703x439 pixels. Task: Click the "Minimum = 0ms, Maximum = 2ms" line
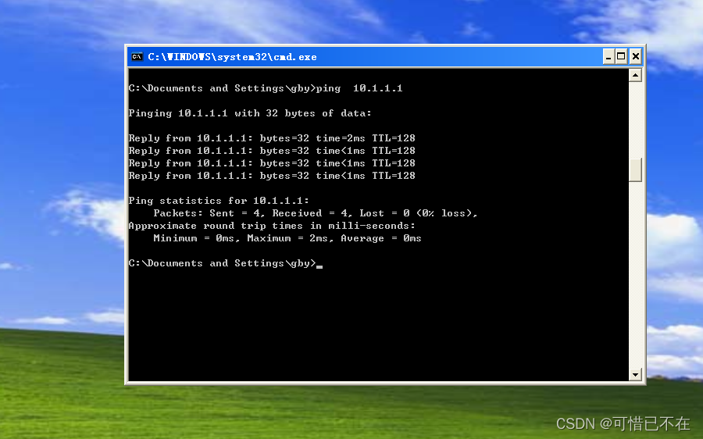pyautogui.click(x=287, y=238)
